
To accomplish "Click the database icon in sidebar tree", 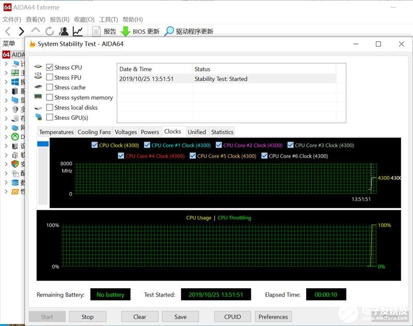I will pyautogui.click(x=15, y=182).
